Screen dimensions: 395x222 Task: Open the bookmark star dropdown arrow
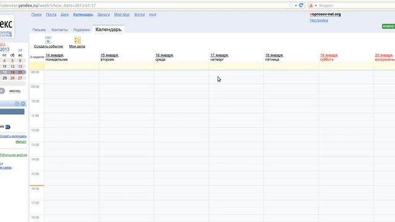[x=296, y=6]
